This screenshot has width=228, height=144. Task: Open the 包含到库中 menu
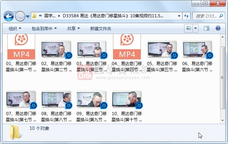click(x=44, y=29)
